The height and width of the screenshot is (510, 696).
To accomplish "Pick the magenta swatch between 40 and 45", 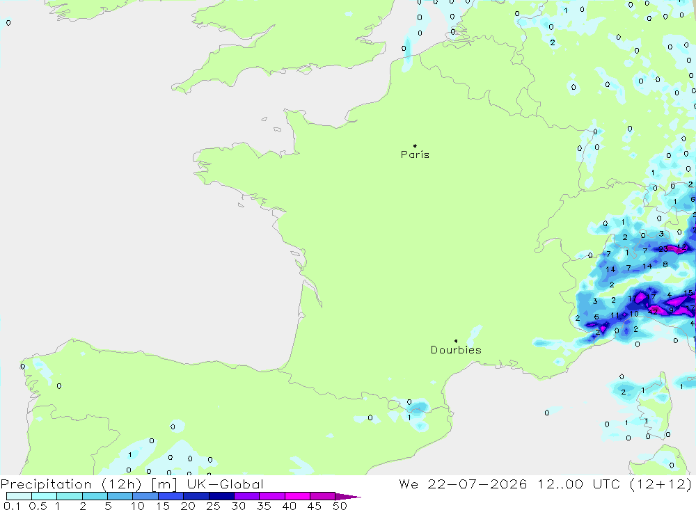I will pyautogui.click(x=297, y=496).
